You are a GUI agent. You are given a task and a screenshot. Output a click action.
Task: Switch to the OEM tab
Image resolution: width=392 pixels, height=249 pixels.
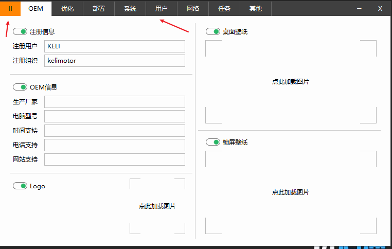click(35, 9)
